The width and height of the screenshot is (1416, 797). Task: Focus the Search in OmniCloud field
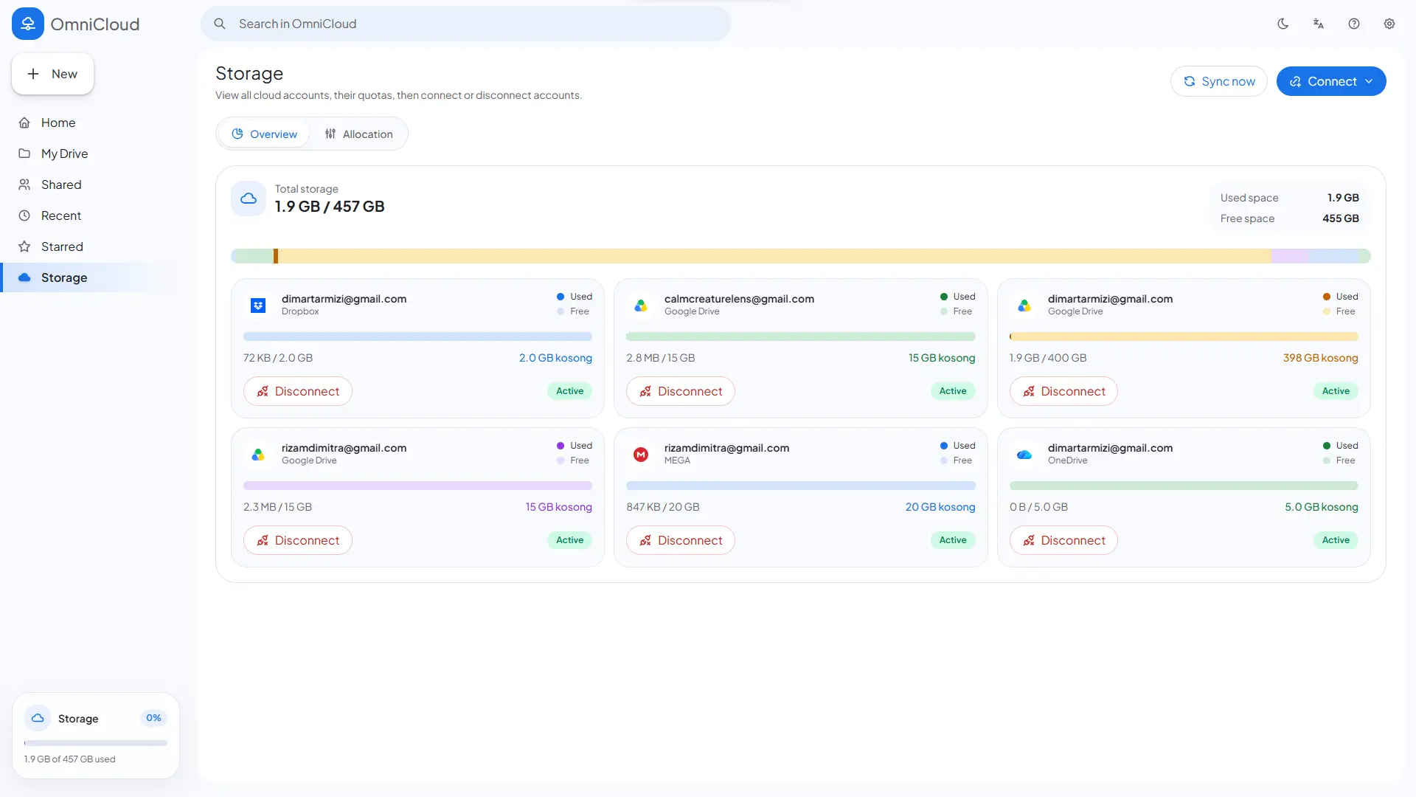466,24
